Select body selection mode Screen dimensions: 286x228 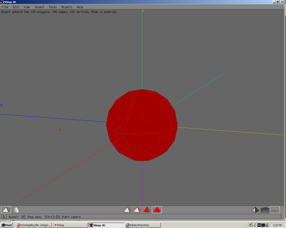click(157, 210)
